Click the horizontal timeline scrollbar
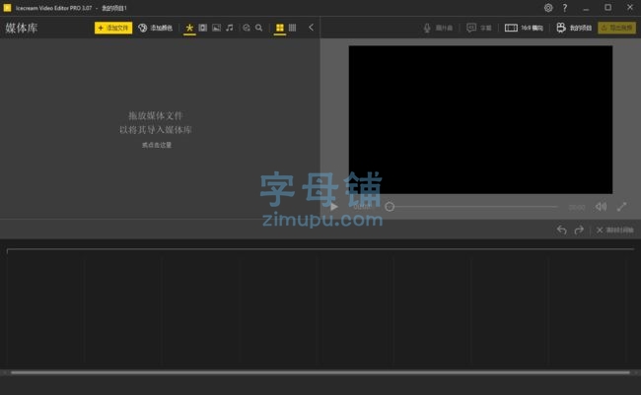641x395 pixels. (x=320, y=372)
